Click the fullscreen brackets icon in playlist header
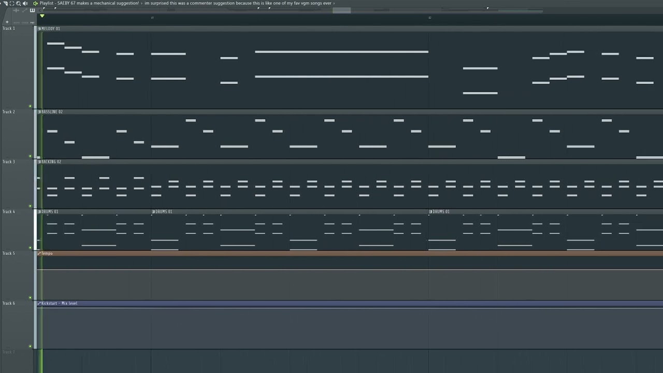The width and height of the screenshot is (663, 373). tap(12, 3)
